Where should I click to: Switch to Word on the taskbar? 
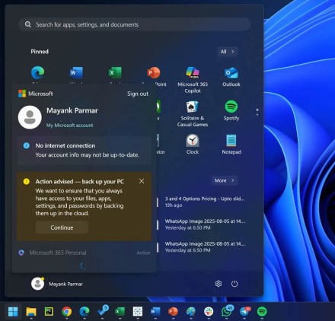click(155, 311)
